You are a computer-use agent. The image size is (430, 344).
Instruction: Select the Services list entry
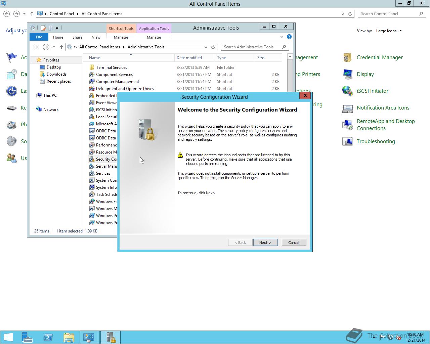pyautogui.click(x=103, y=173)
